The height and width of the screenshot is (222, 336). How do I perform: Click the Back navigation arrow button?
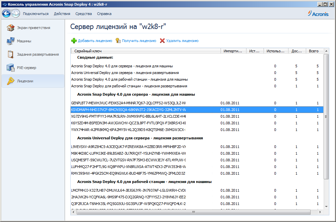tap(6, 13)
